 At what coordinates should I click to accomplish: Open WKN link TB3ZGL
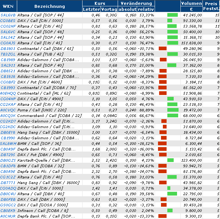(8, 54)
